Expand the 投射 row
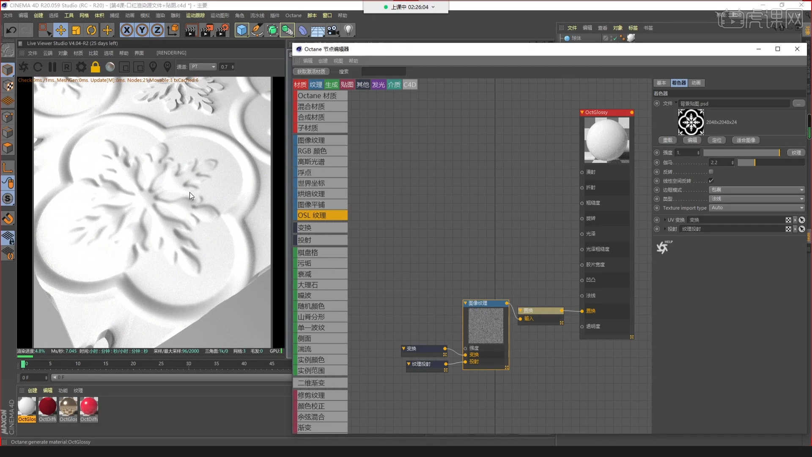This screenshot has width=812, height=457. (x=665, y=229)
